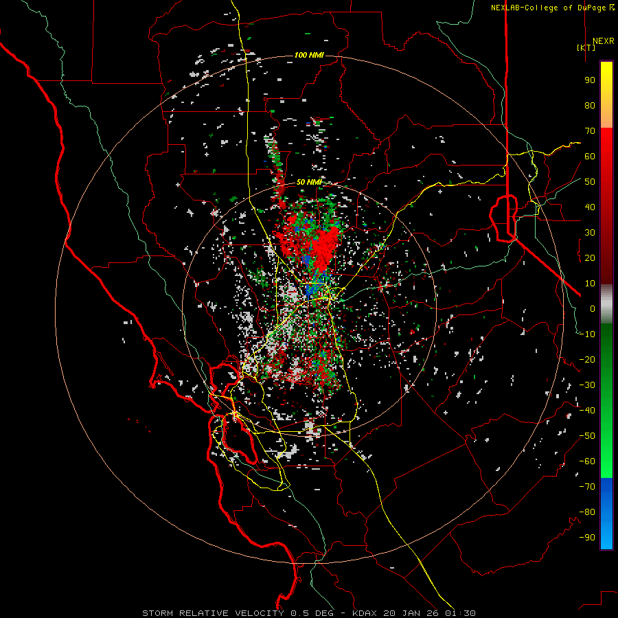Click the NEXR label above the scale
The height and width of the screenshot is (618, 618).
pos(603,41)
